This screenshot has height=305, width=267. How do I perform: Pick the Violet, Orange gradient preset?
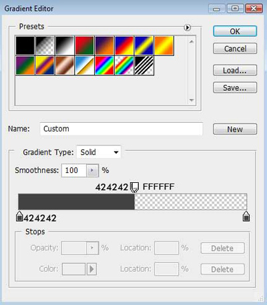click(x=104, y=45)
